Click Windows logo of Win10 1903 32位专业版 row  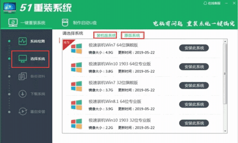click(x=77, y=124)
